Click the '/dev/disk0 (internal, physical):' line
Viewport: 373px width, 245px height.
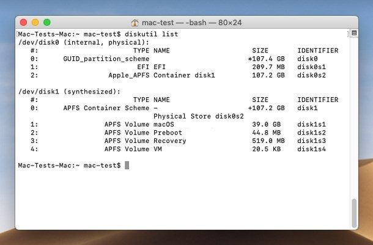click(x=84, y=43)
